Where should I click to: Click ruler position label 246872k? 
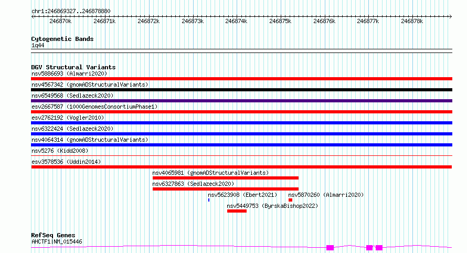[148, 21]
